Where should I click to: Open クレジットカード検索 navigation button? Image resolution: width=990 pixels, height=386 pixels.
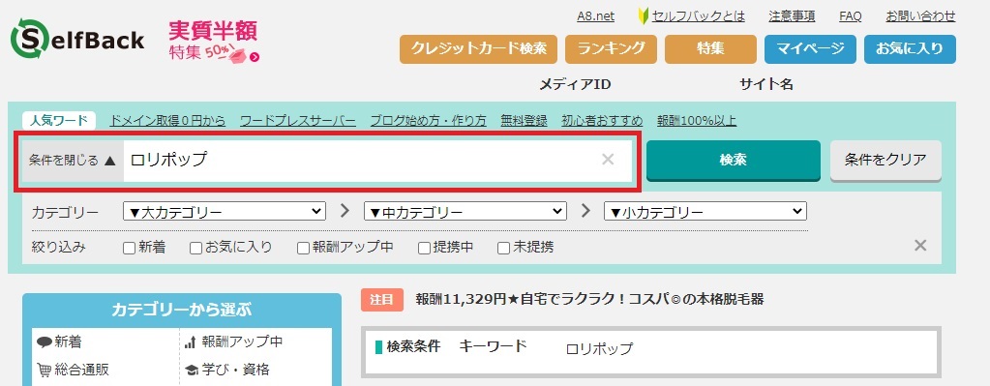point(479,49)
